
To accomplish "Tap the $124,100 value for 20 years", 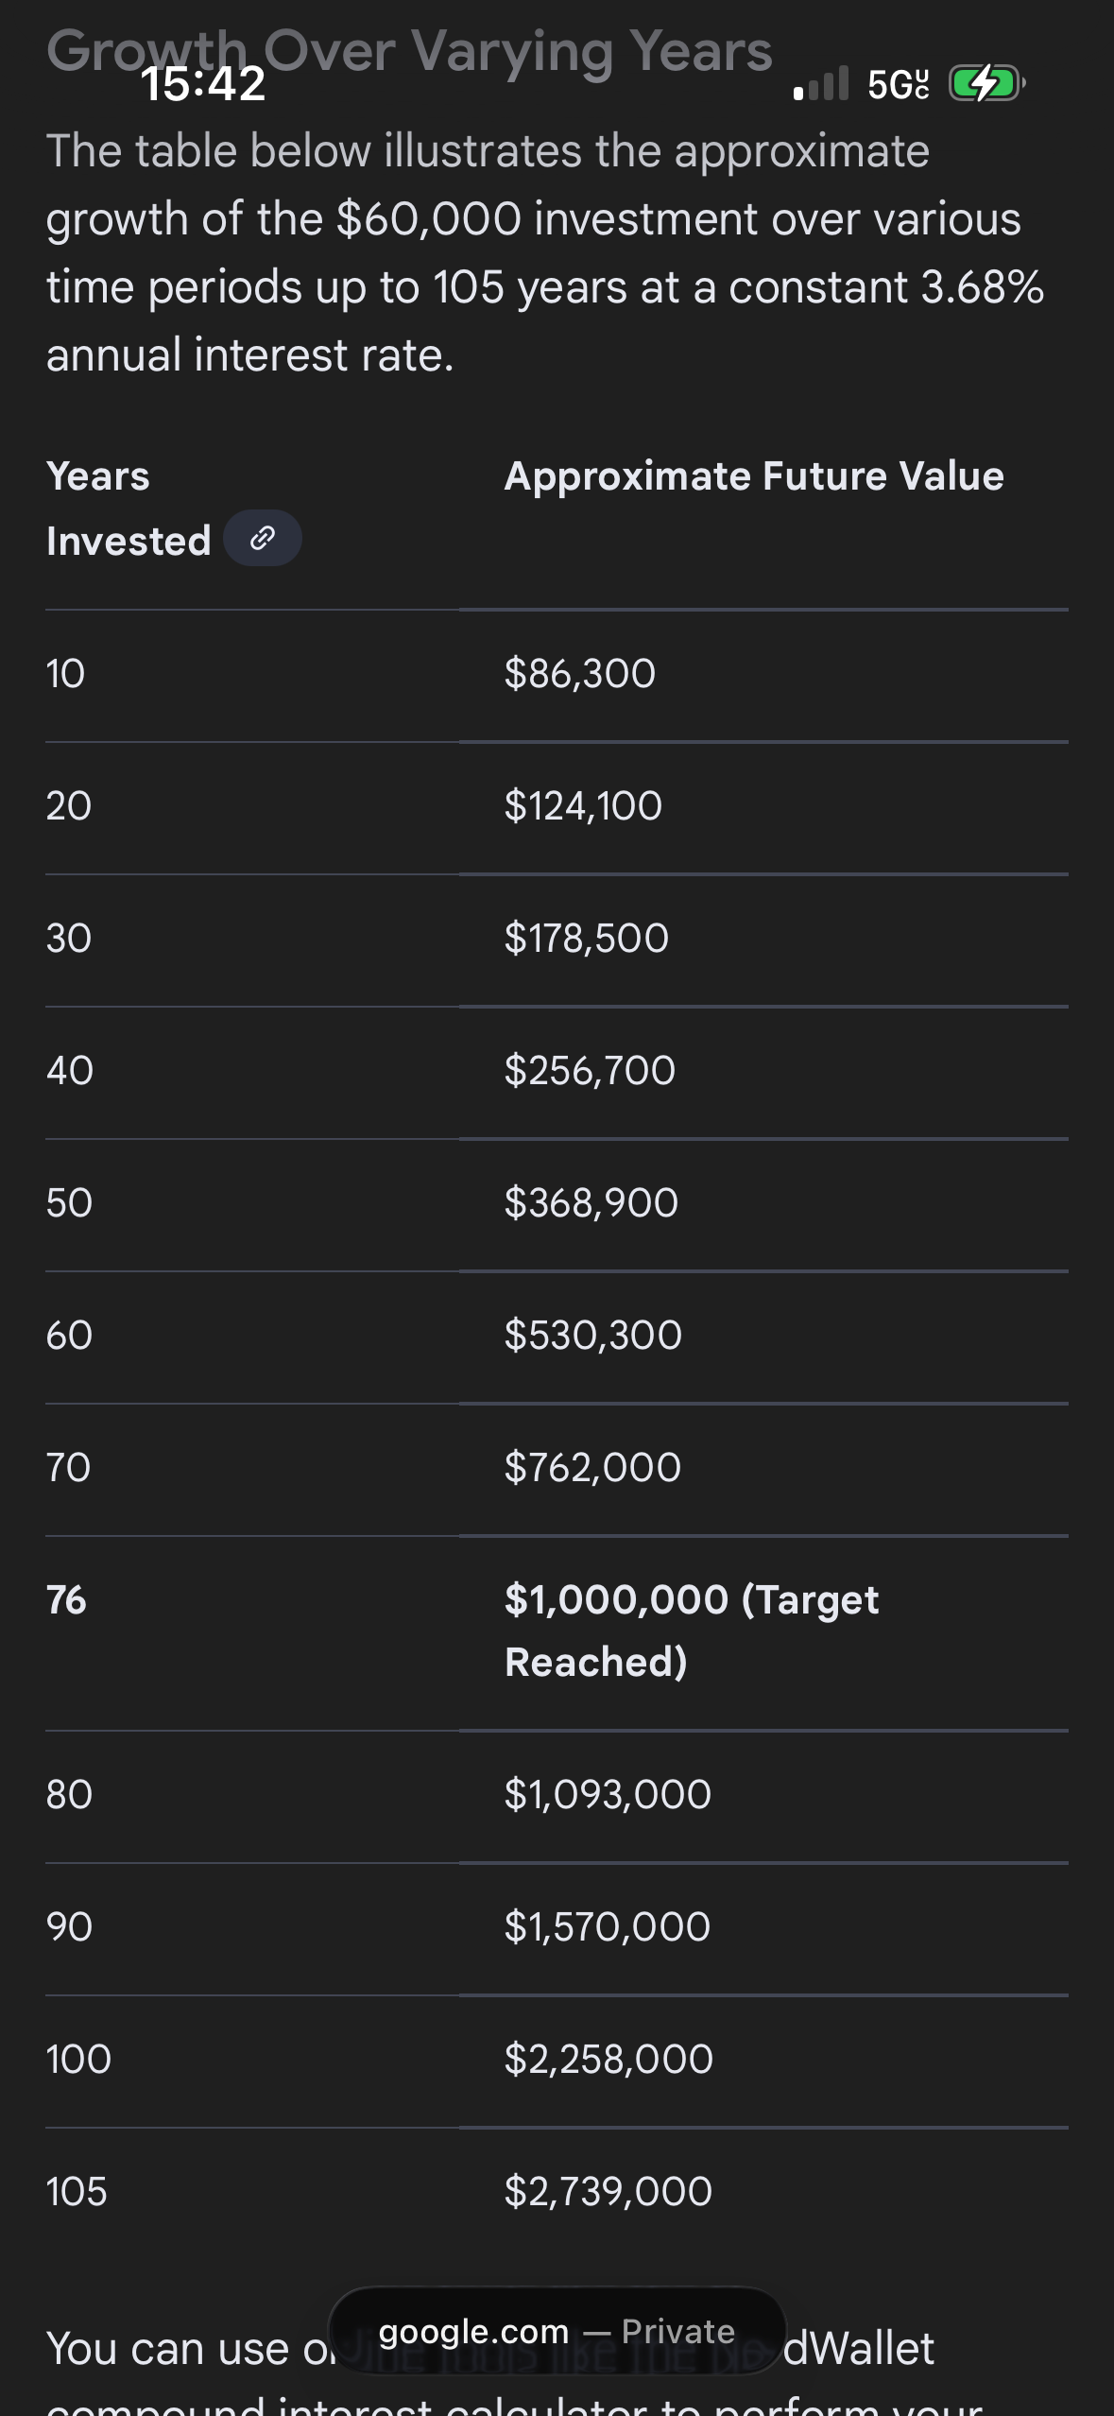I will pos(583,806).
